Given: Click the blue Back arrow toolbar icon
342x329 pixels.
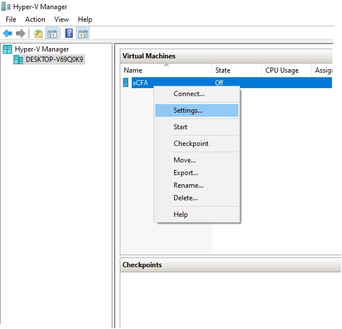Looking at the screenshot, I should pyautogui.click(x=7, y=34).
